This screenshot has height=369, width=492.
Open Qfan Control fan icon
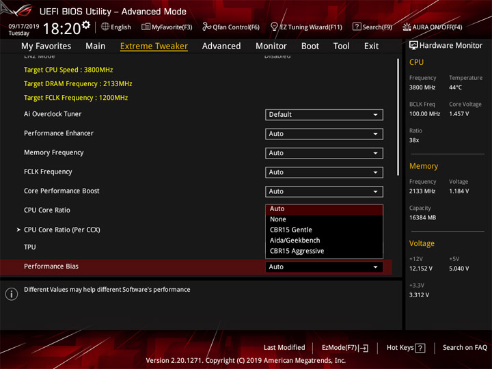[x=206, y=27]
